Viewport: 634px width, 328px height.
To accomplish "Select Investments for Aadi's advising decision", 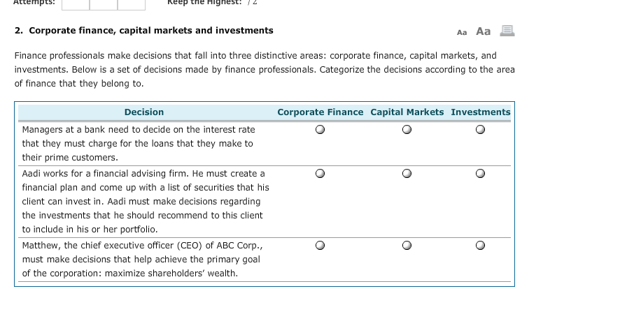I will pos(480,174).
